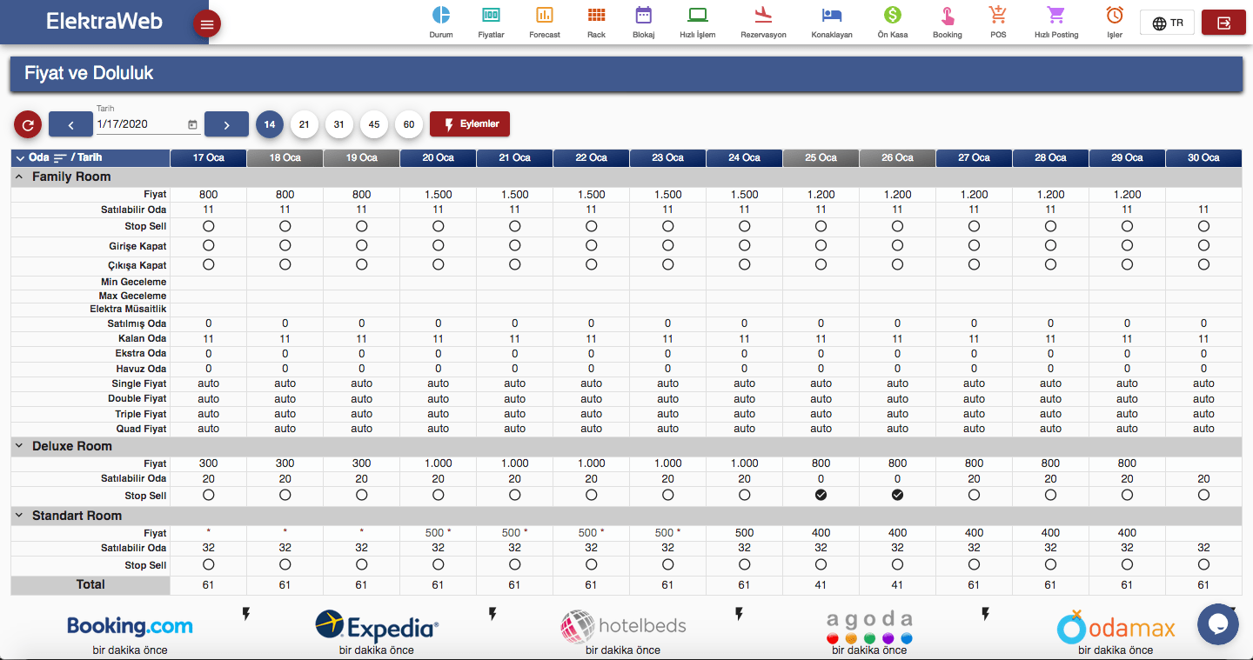The width and height of the screenshot is (1253, 660).
Task: Toggle Standart Room Stop Sell for 21 Oca
Action: pyautogui.click(x=514, y=564)
